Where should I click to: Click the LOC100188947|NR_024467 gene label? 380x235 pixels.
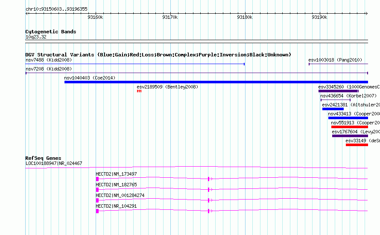[54, 163]
